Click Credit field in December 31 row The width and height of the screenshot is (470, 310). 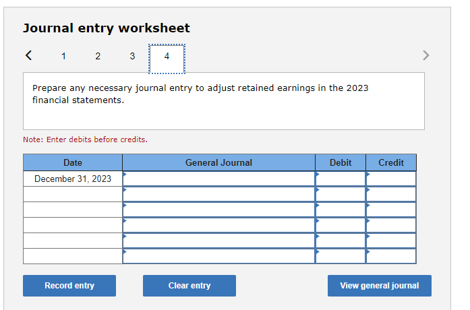[x=391, y=179]
